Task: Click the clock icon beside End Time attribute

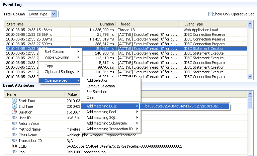Action: pyautogui.click(x=14, y=106)
